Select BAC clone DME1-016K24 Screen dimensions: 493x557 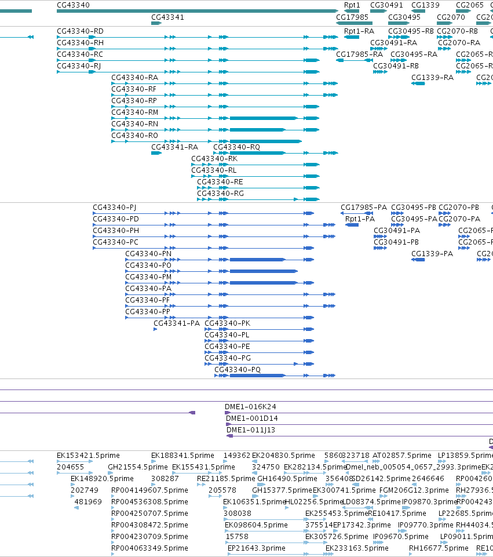pos(250,407)
